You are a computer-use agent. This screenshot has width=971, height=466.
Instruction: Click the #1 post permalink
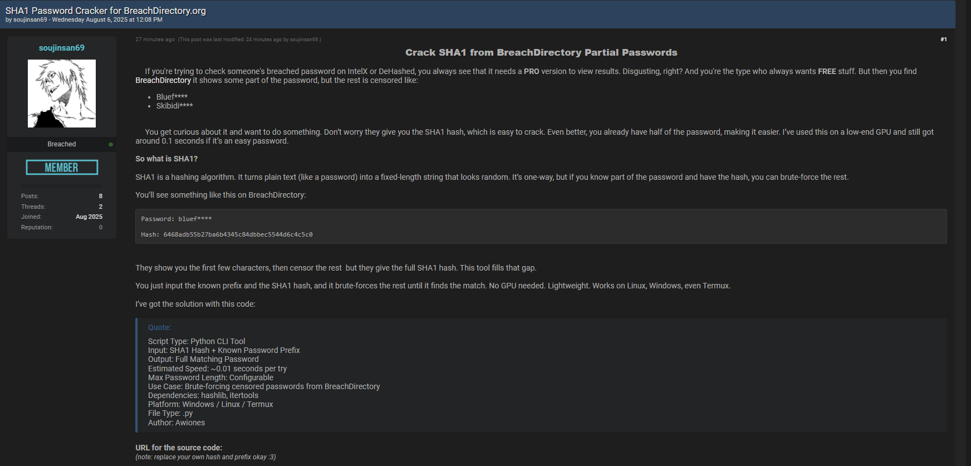coord(943,40)
